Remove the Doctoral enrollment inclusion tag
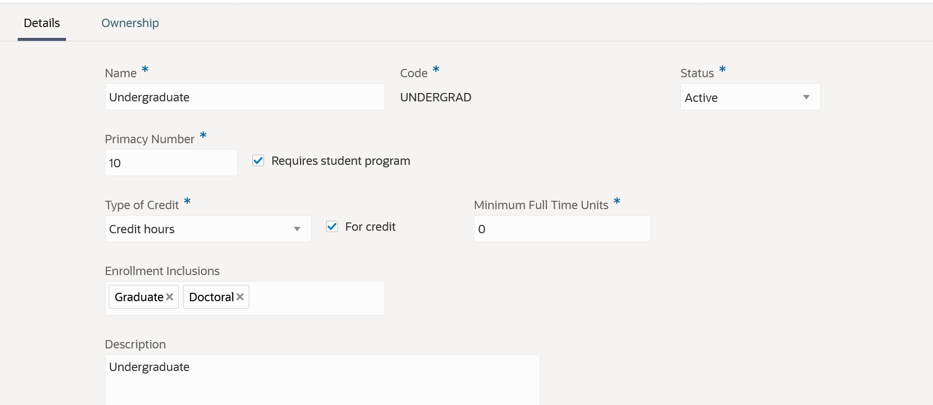The image size is (933, 405). (240, 297)
